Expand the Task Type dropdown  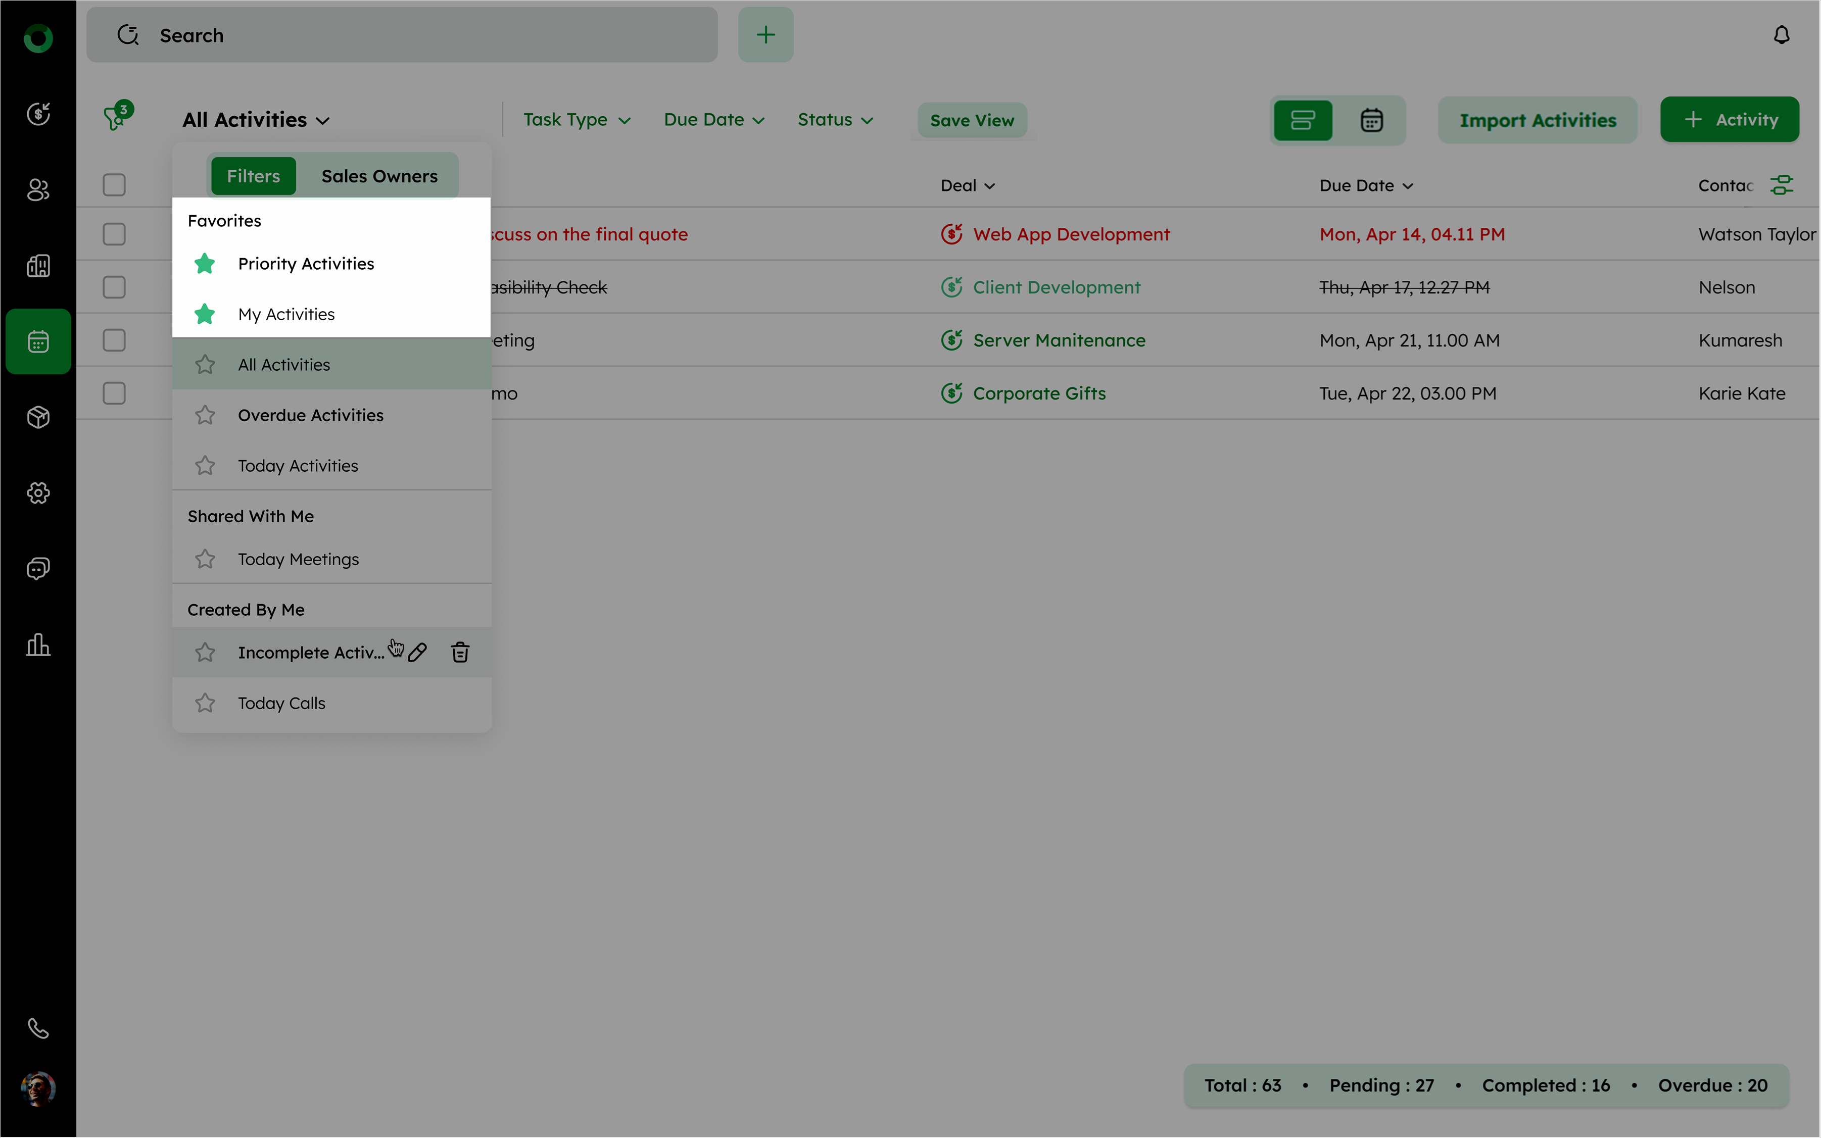point(577,120)
